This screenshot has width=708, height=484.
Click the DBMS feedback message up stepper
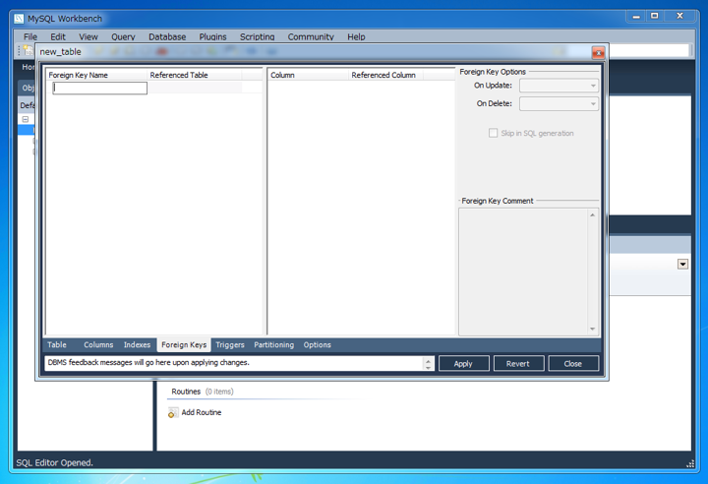tap(428, 360)
